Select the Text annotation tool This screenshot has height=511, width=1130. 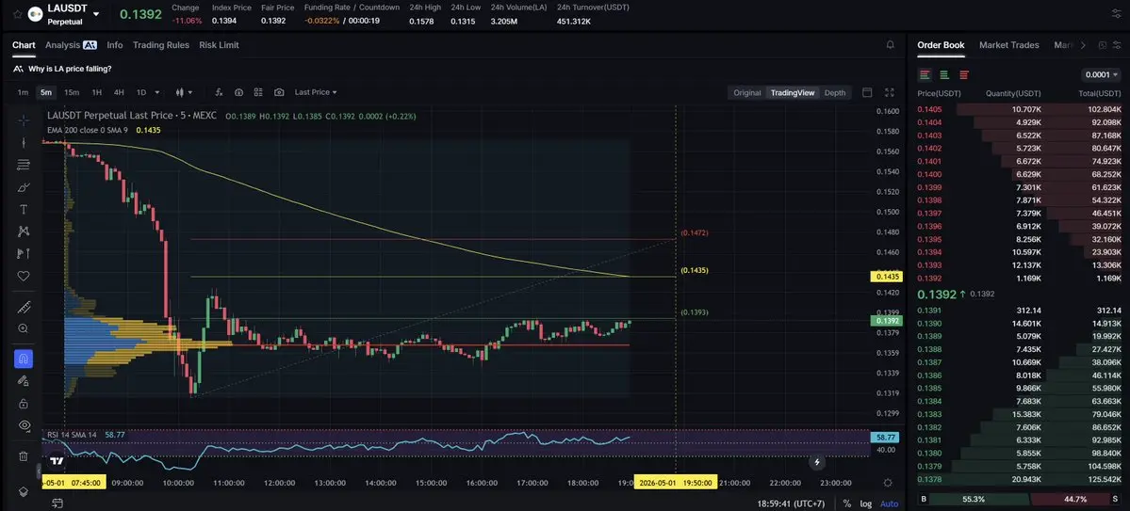pos(23,210)
